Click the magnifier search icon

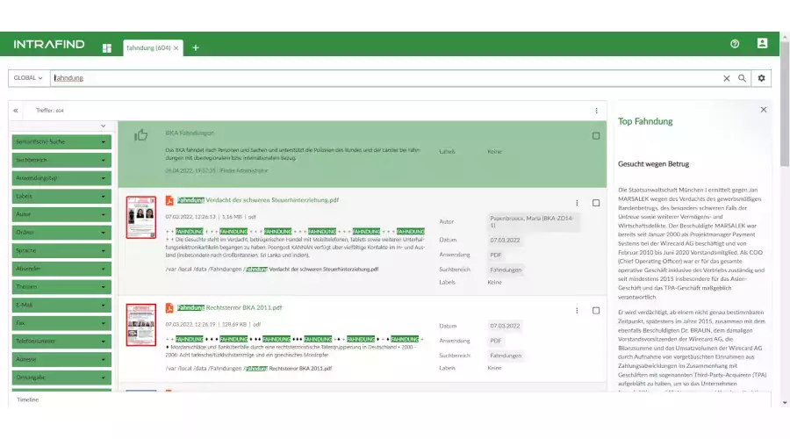742,78
